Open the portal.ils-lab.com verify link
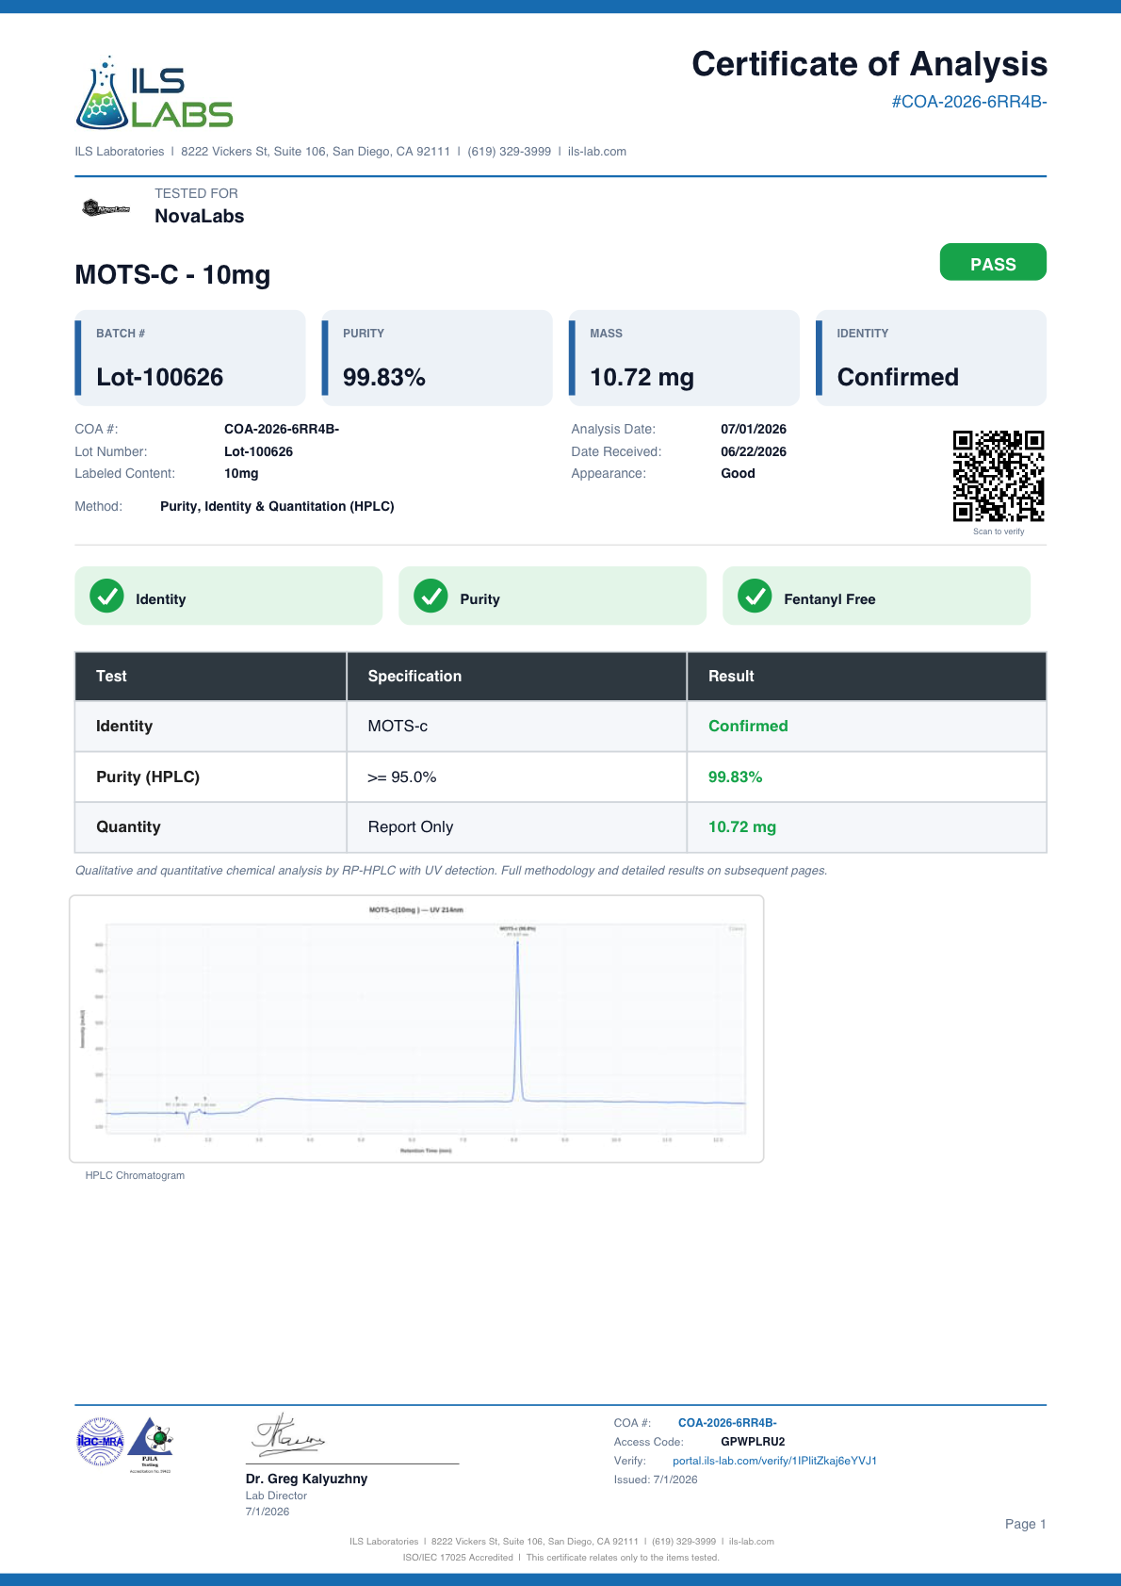The width and height of the screenshot is (1121, 1586). coord(774,1461)
